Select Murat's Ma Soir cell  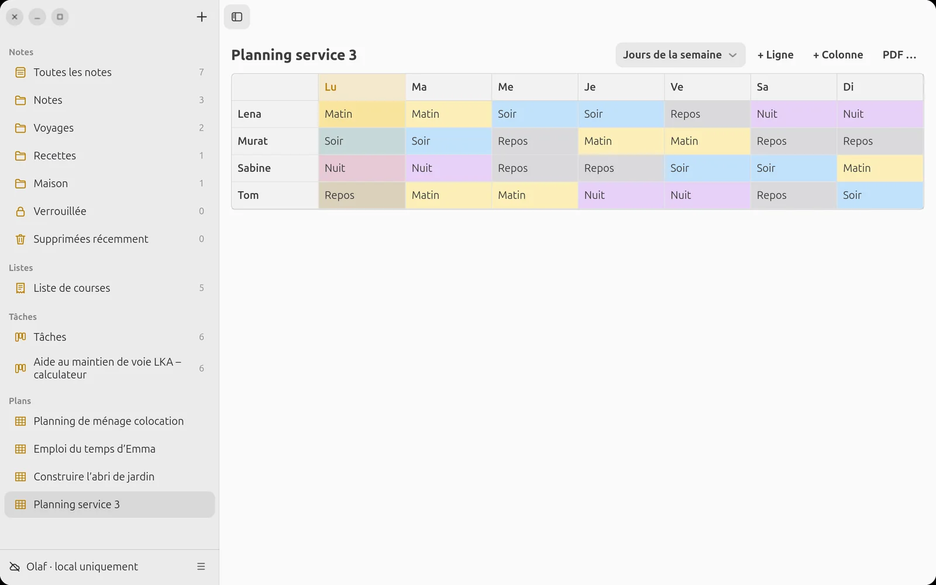point(449,141)
